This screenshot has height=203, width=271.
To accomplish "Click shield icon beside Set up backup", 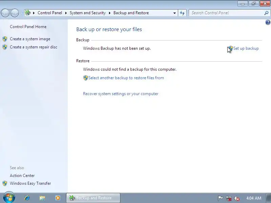I will pos(231,48).
